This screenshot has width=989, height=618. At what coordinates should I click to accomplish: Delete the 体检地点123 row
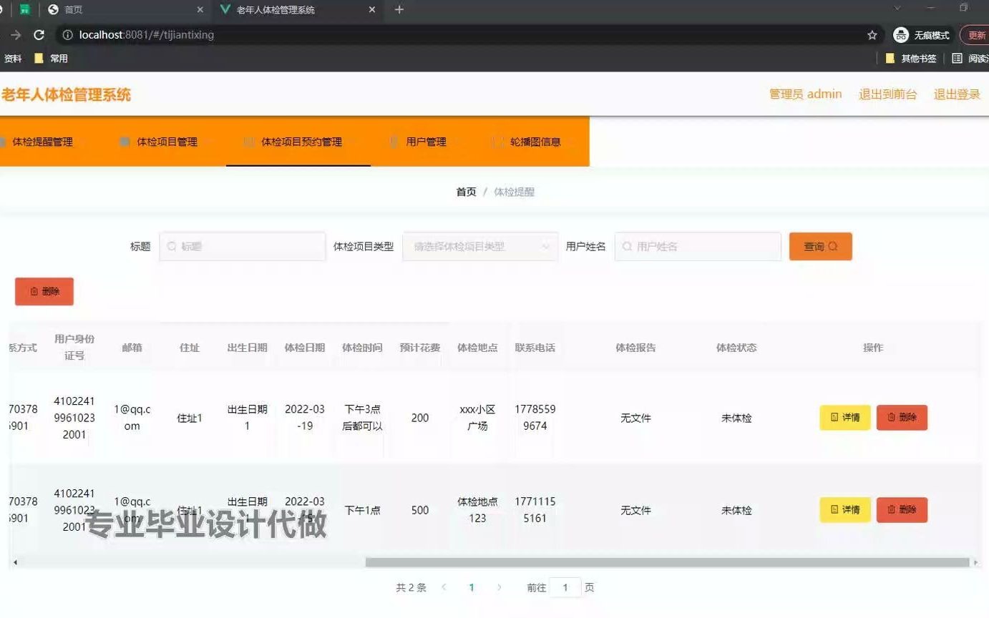click(902, 509)
